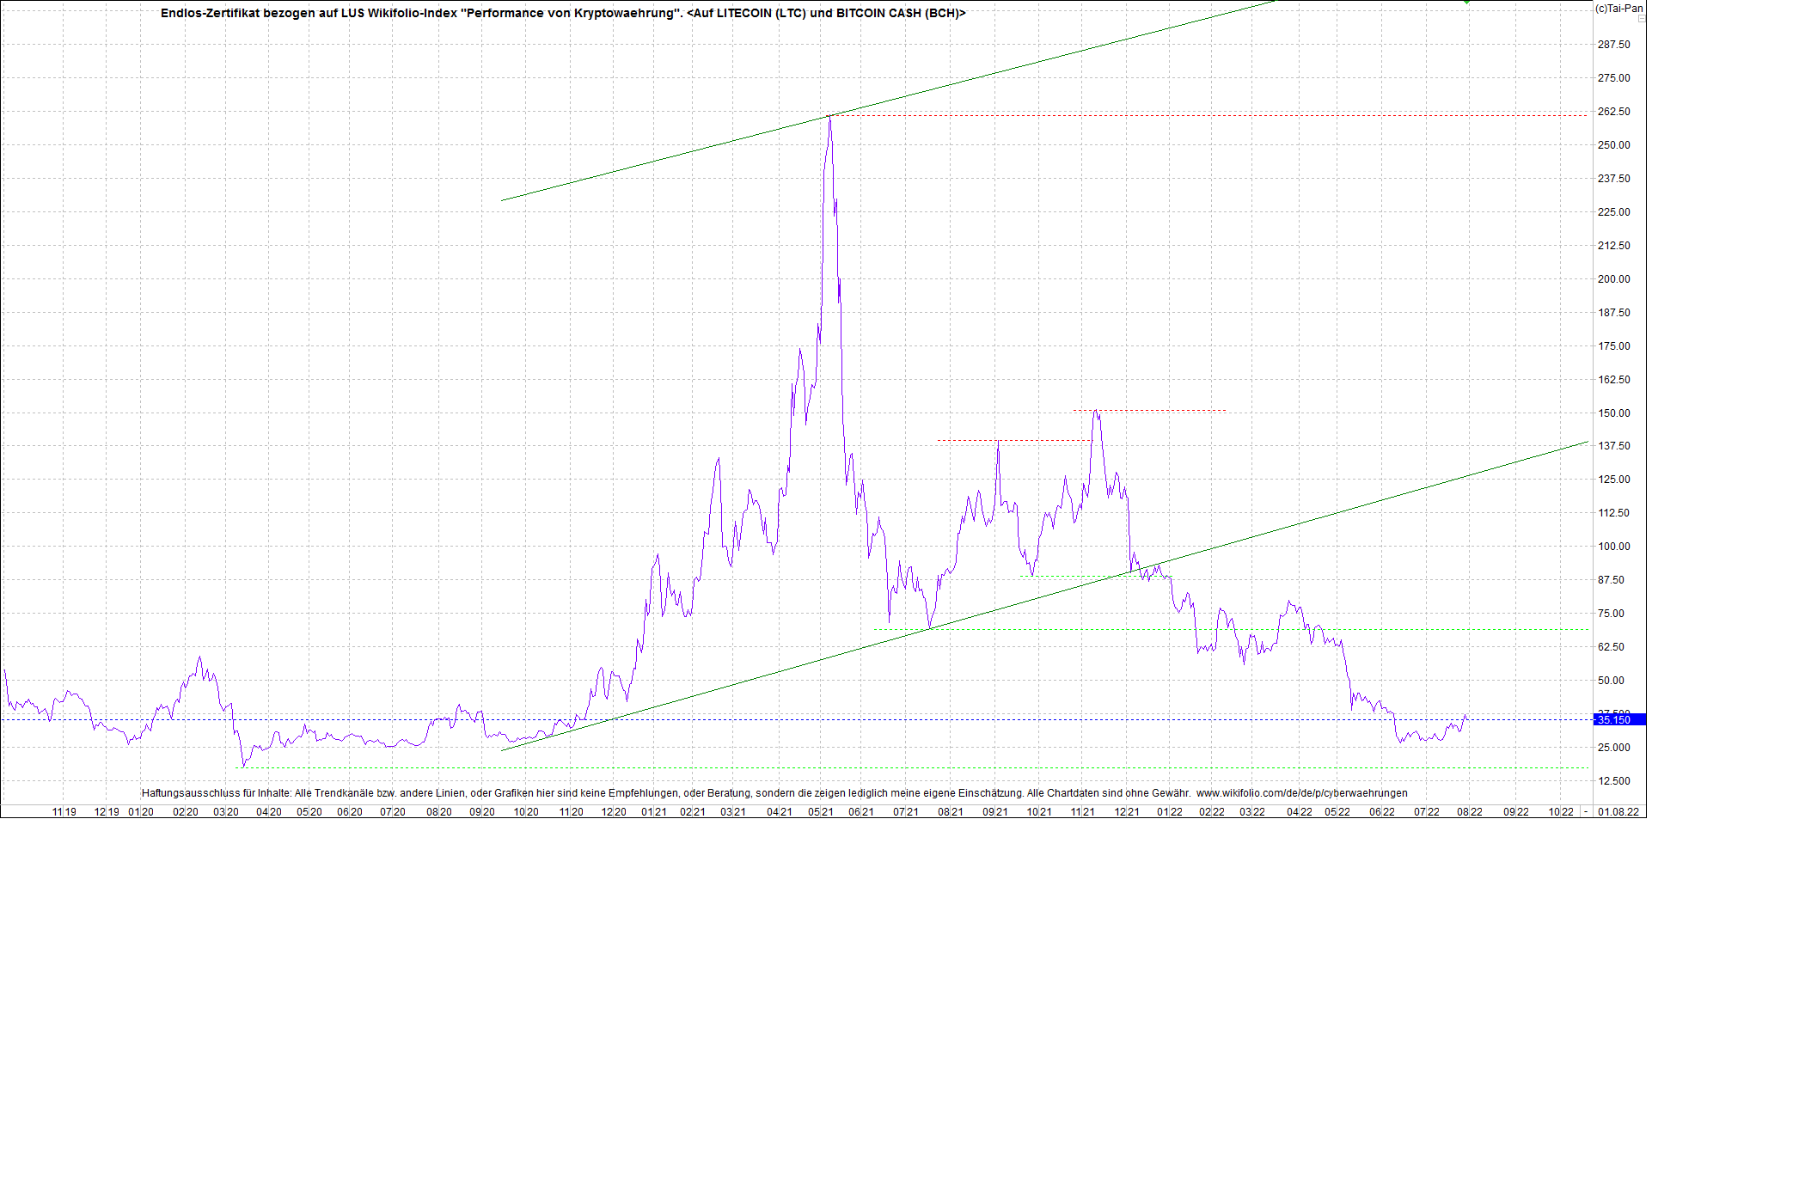Click the 05|21 date axis label
1805x1198 pixels.
click(x=821, y=812)
